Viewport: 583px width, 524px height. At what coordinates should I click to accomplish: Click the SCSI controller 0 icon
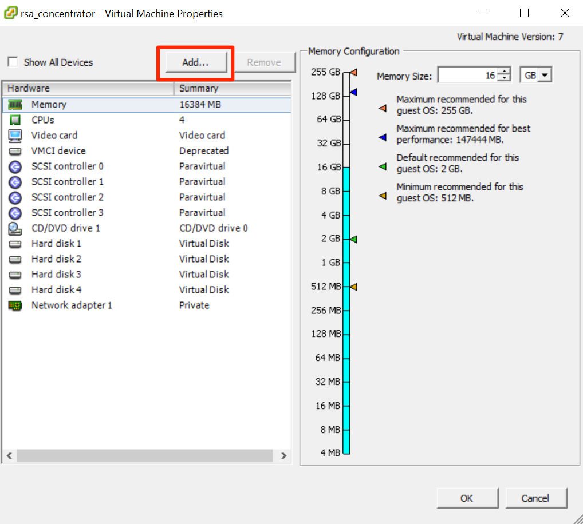point(15,166)
